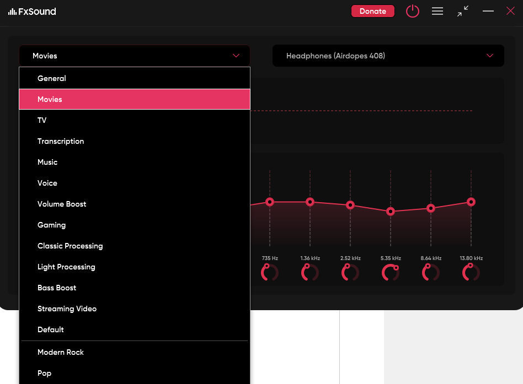Click the 1.36 kHz EQ band handle
Viewport: 523px width, 384px height.
[x=310, y=202]
